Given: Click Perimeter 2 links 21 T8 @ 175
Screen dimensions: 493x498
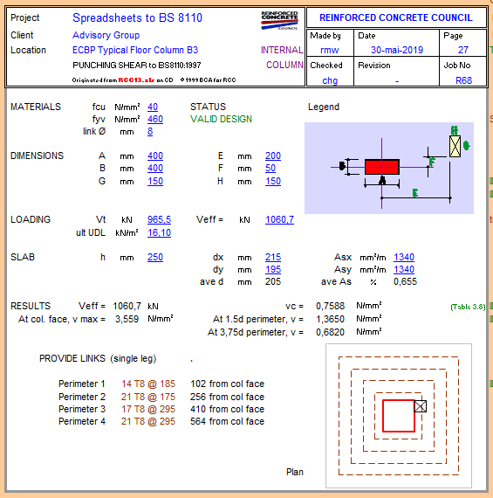Looking at the screenshot, I should tap(148, 397).
